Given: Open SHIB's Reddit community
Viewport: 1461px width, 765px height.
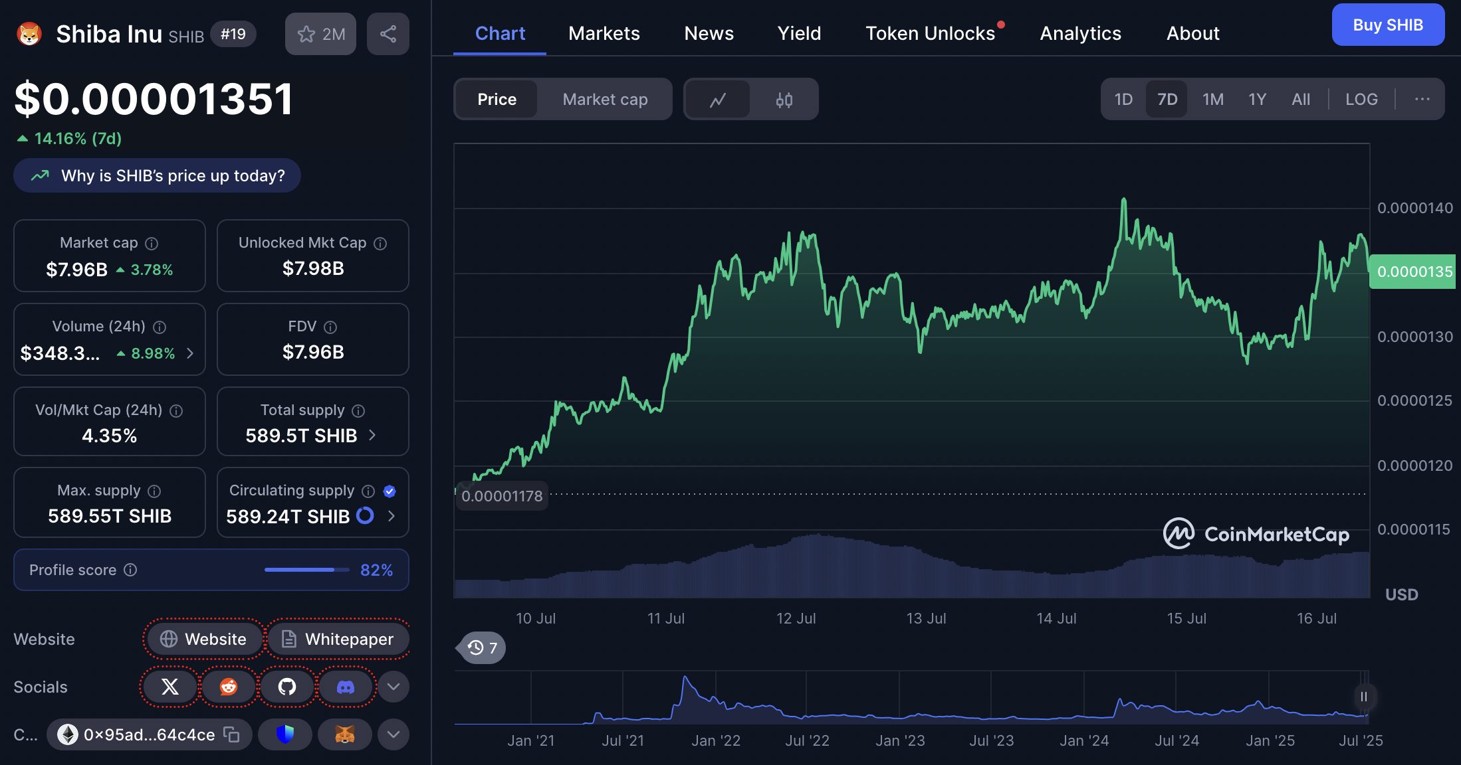Looking at the screenshot, I should (229, 687).
